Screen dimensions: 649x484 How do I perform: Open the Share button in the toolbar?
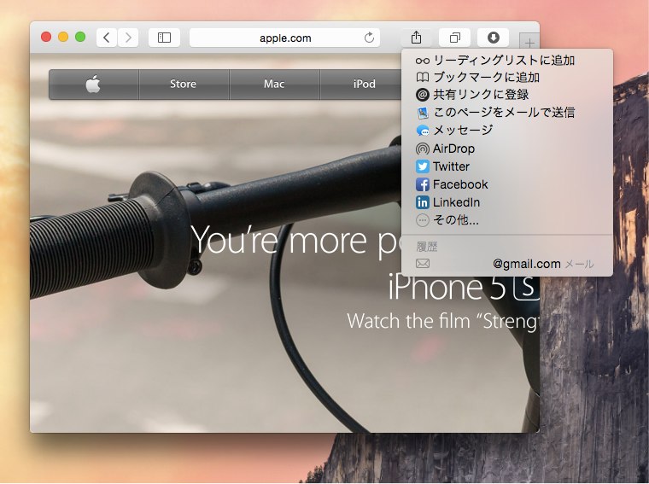tap(416, 38)
